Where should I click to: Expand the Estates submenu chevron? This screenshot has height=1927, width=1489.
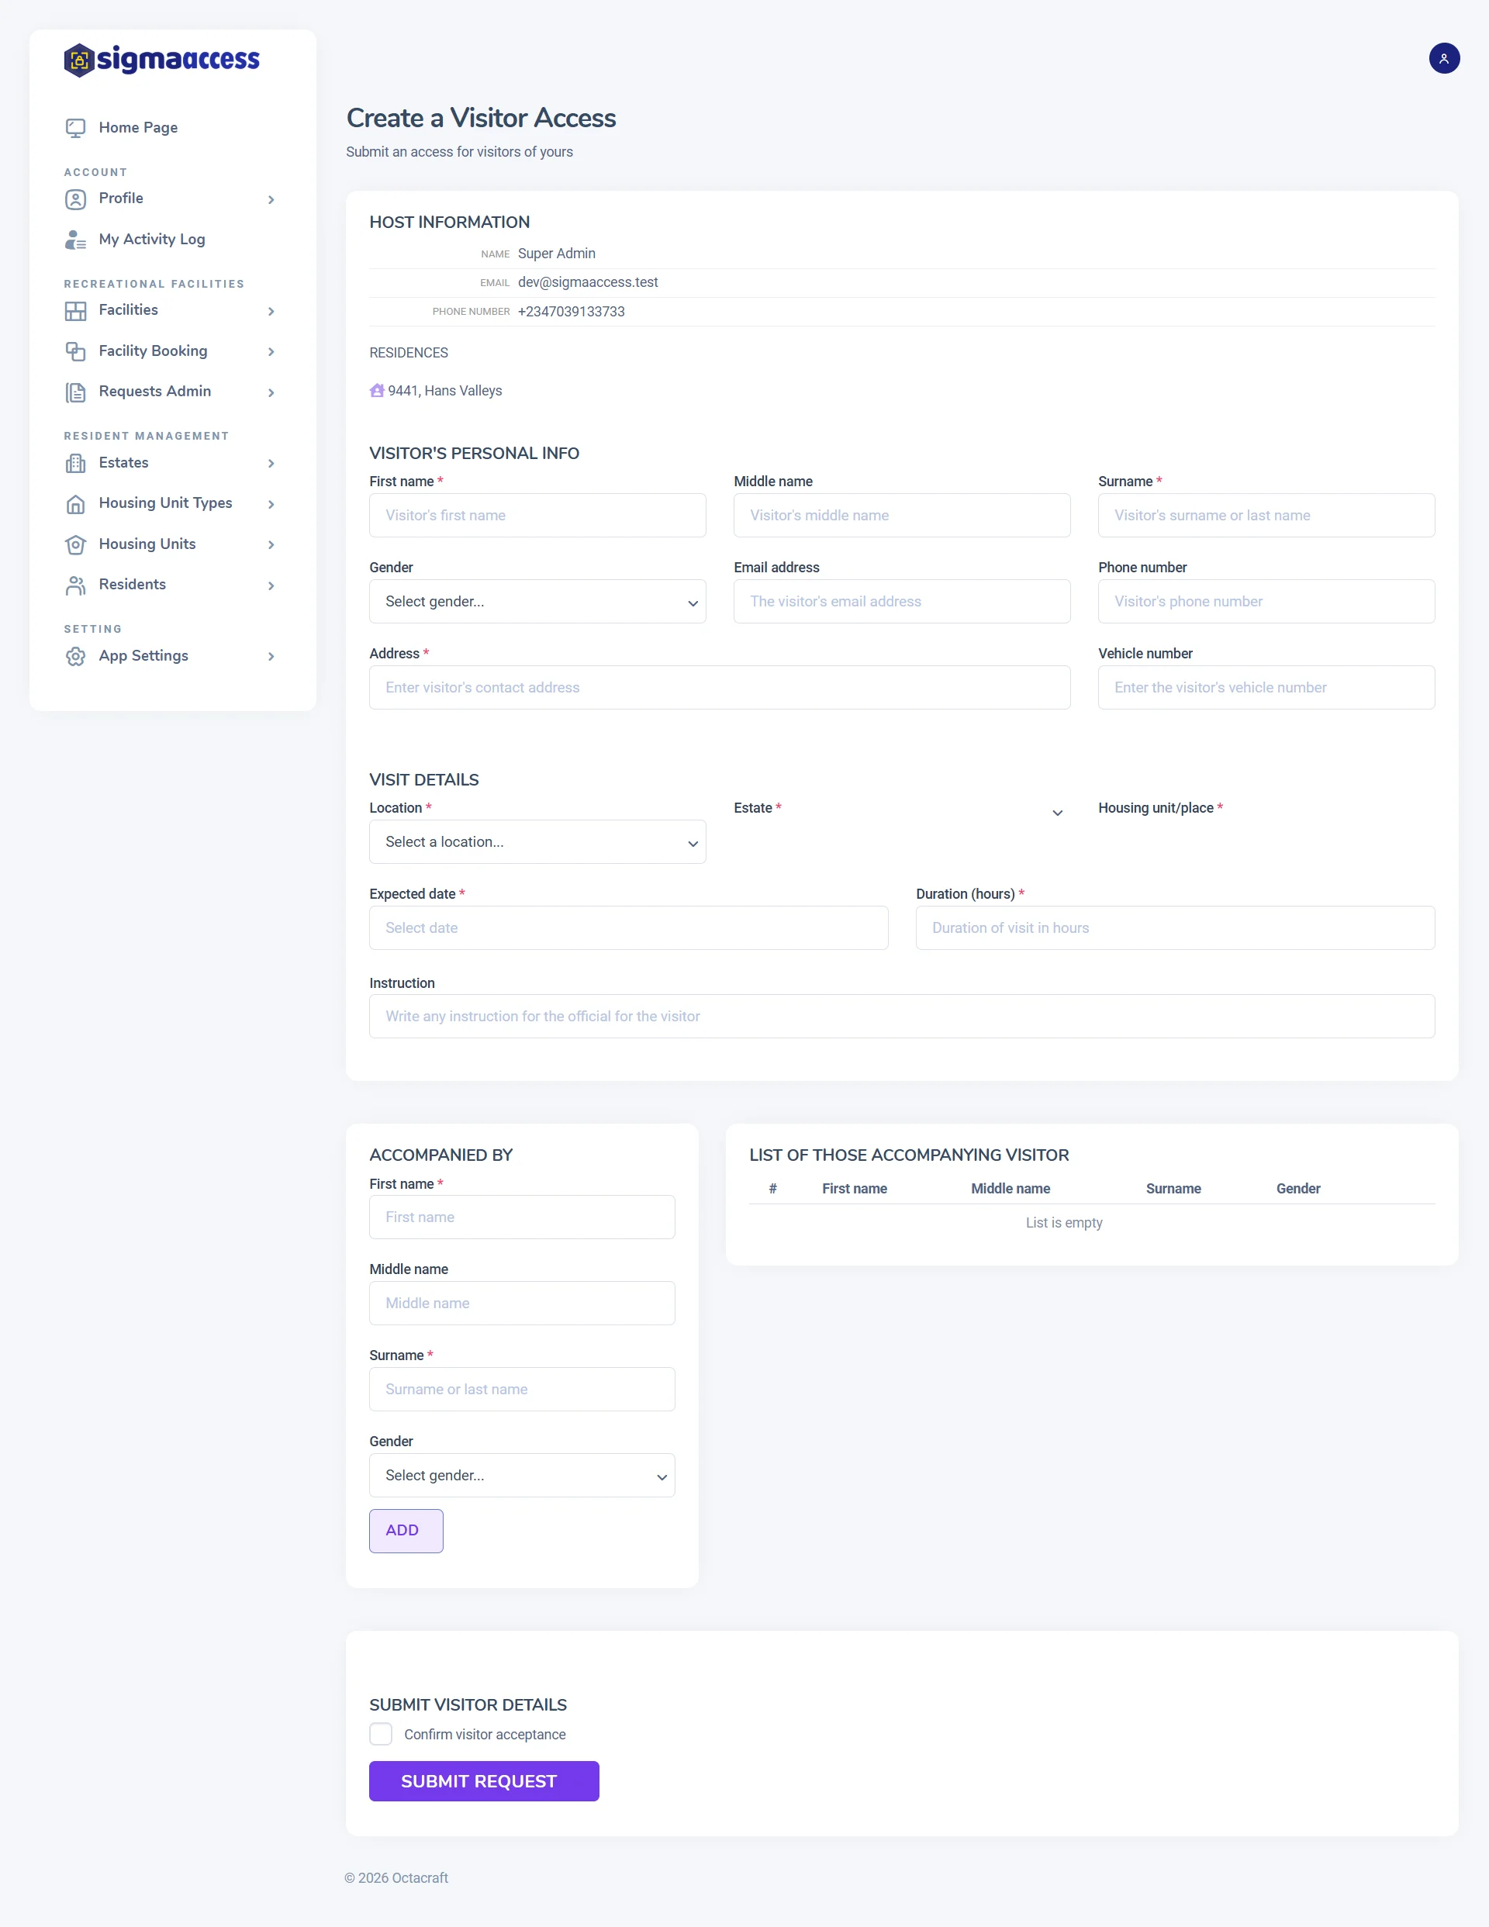pos(271,463)
